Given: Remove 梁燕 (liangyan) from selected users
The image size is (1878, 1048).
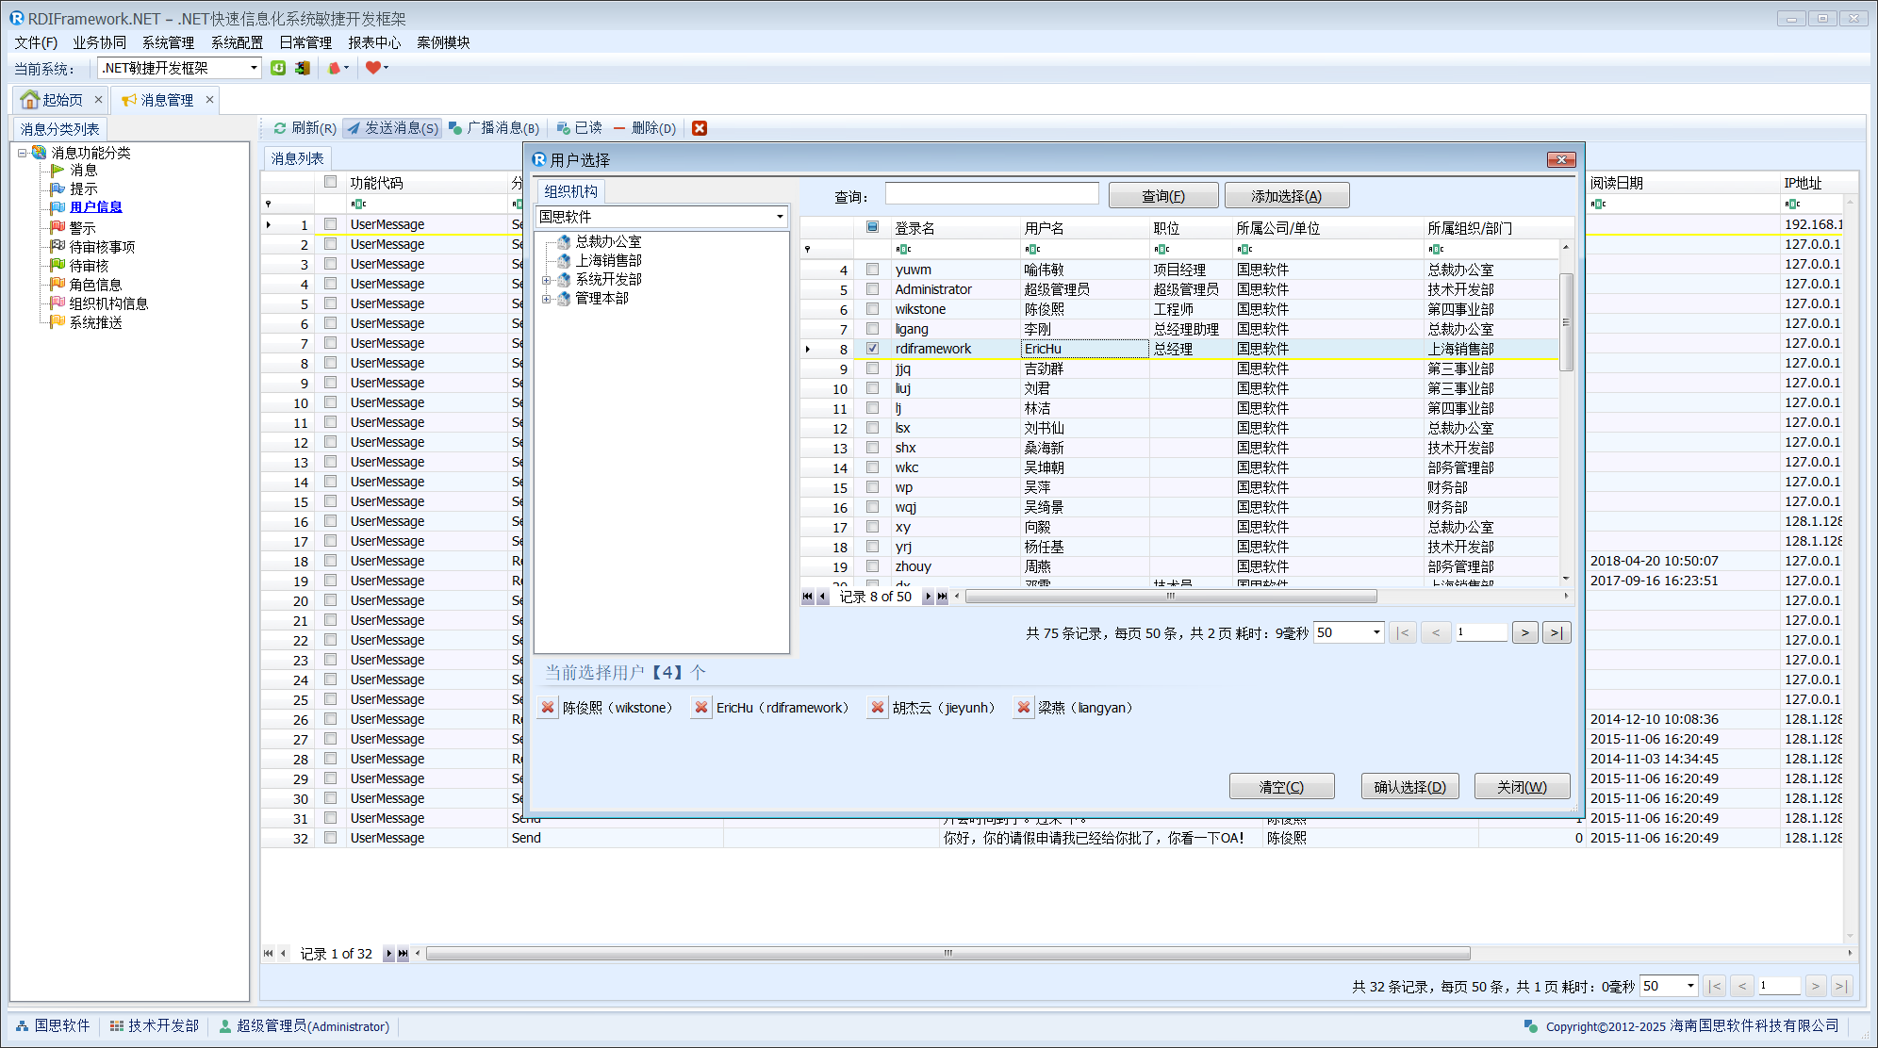Looking at the screenshot, I should click(x=1024, y=708).
